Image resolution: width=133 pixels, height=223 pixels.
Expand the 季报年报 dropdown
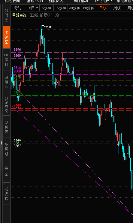tap(125, 1)
